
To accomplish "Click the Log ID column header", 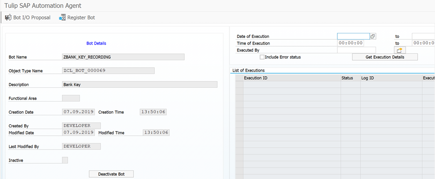I will [391, 78].
